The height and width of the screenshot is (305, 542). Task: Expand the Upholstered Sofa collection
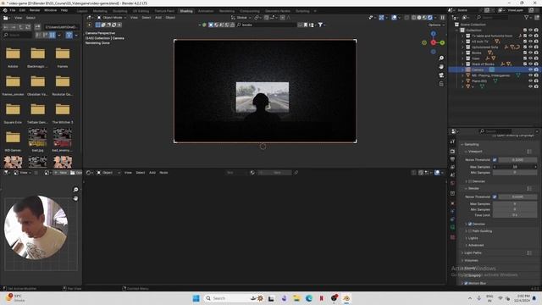(462, 47)
